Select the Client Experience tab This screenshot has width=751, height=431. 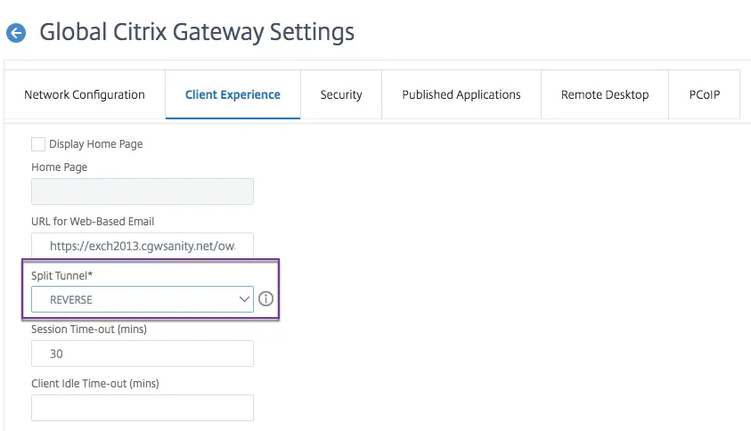[233, 94]
